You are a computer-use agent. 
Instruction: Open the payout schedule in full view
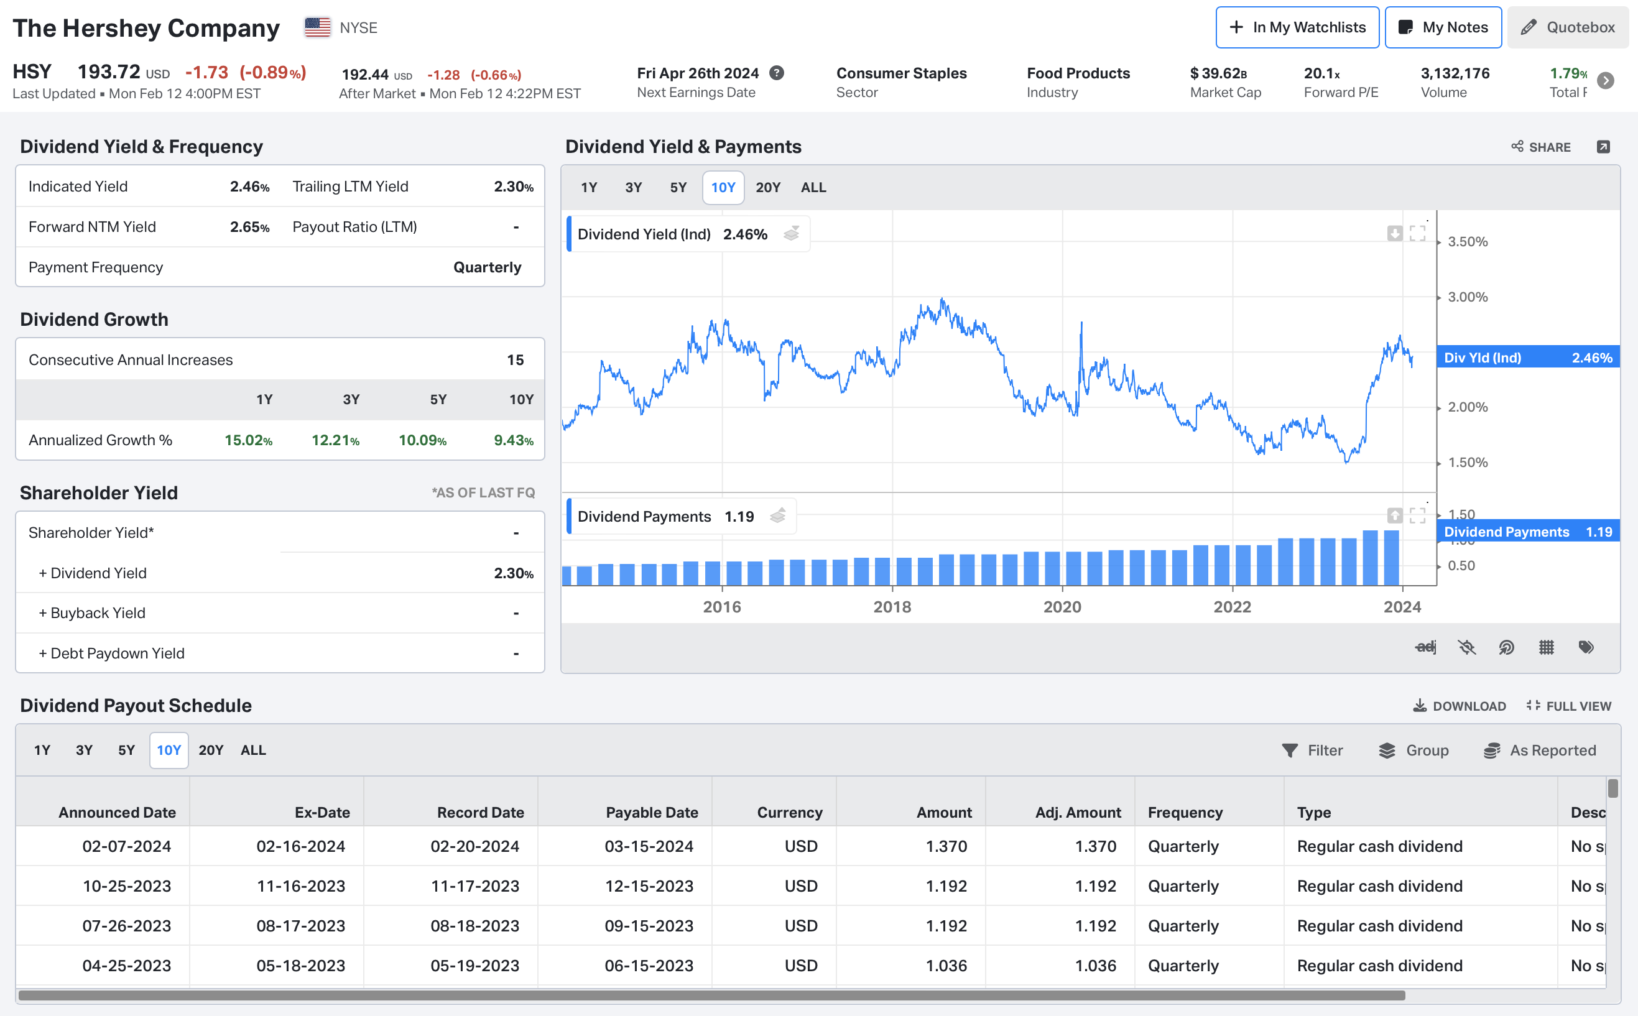(x=1568, y=706)
